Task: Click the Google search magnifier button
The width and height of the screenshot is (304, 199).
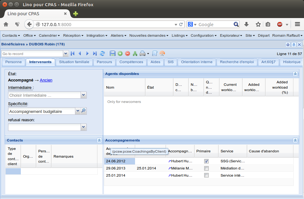Action: coord(236,25)
